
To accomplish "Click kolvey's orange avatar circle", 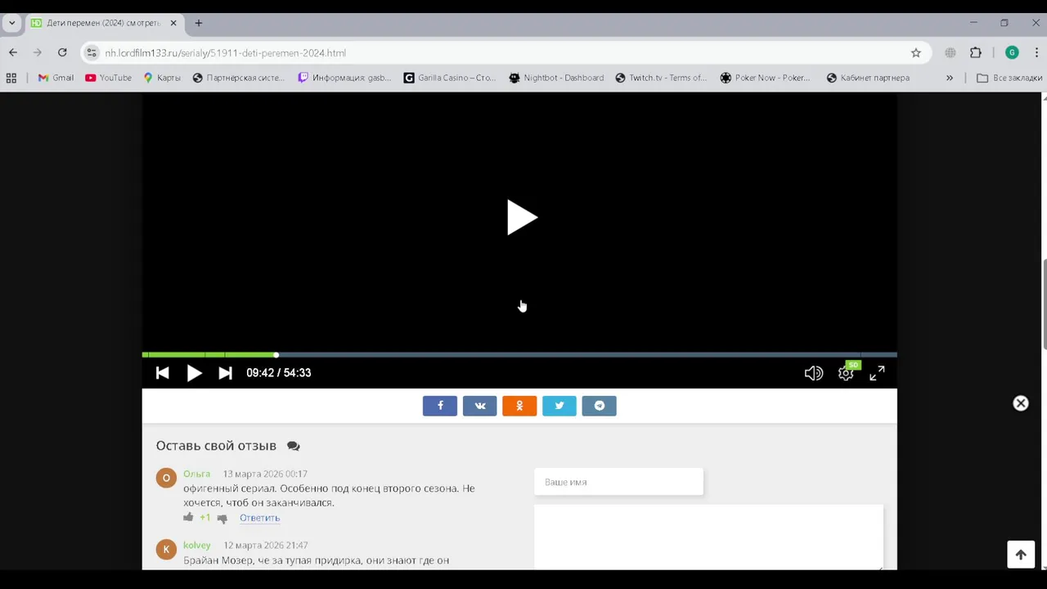I will (166, 549).
